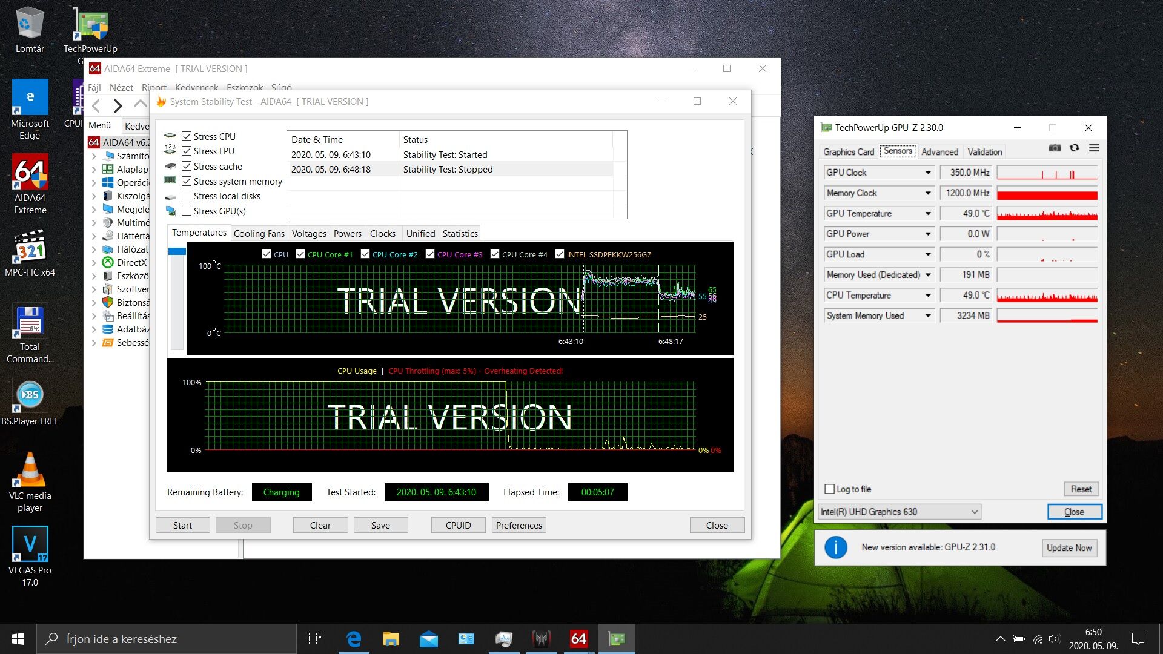Screen dimensions: 1163x654
Task: Click AIDA64 forward navigation arrow
Action: 118,106
